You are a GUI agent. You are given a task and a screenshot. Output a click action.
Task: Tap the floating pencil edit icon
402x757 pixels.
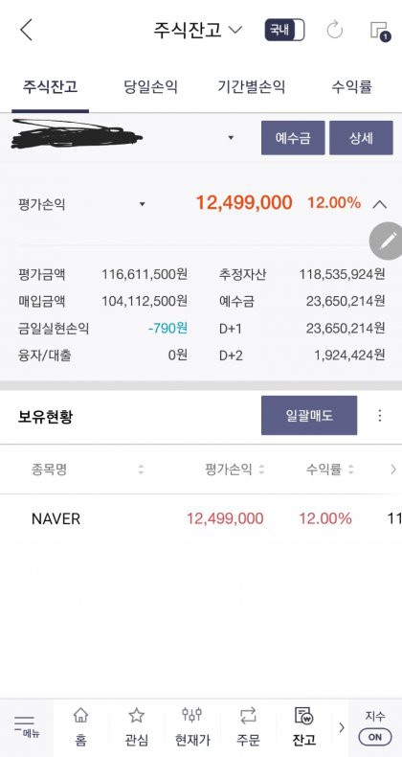point(387,241)
